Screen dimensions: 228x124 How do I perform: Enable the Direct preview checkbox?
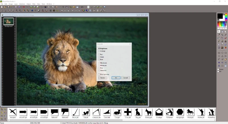[x=99, y=74]
